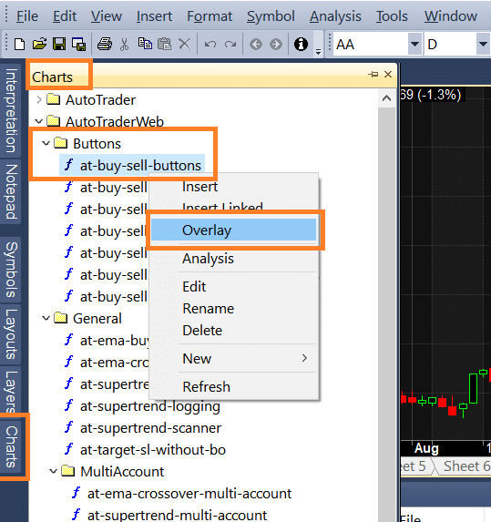The height and width of the screenshot is (522, 491).
Task: Click the Print toolbar icon
Action: [x=105, y=45]
